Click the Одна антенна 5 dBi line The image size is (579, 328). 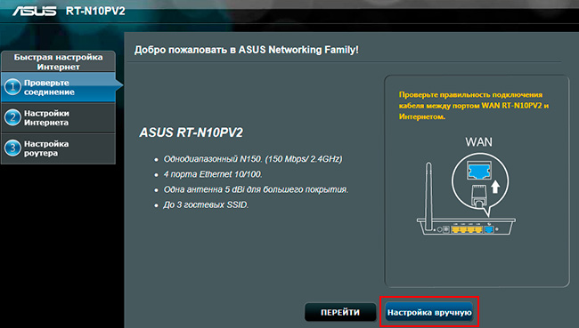pyautogui.click(x=256, y=189)
